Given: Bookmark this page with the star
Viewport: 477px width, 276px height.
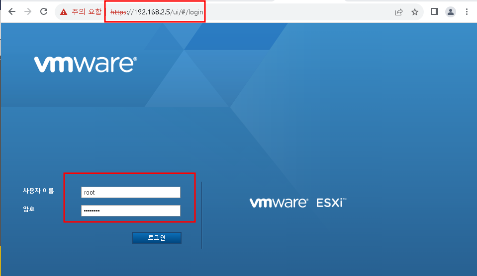Looking at the screenshot, I should (x=415, y=12).
